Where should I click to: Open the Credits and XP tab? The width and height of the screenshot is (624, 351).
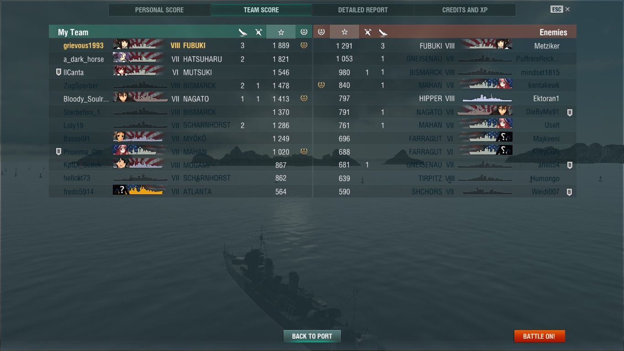465,10
